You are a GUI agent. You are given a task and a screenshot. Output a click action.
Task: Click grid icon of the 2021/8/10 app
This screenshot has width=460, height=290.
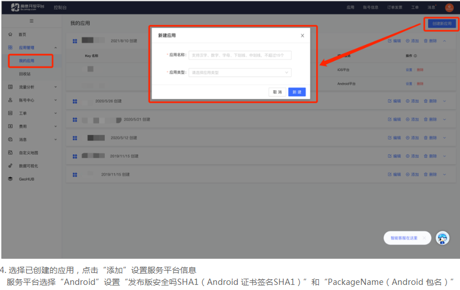(x=75, y=41)
